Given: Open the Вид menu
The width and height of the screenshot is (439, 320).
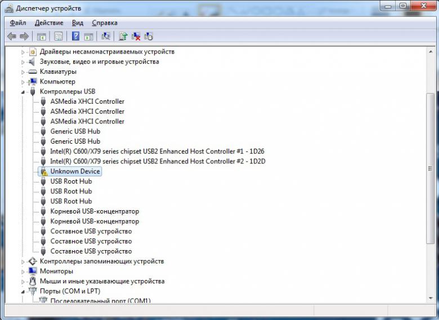Looking at the screenshot, I should pyautogui.click(x=78, y=23).
